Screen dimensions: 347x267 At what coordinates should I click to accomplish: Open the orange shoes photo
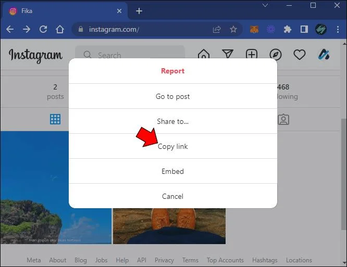coord(169,226)
